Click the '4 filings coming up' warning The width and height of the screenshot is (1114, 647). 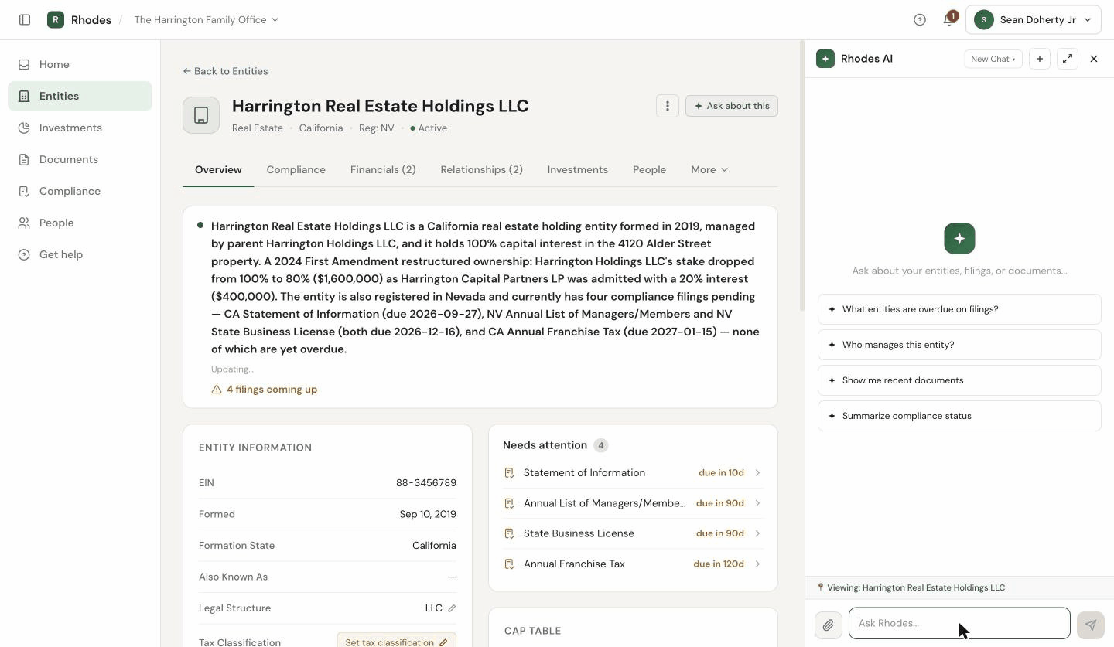[x=265, y=390]
